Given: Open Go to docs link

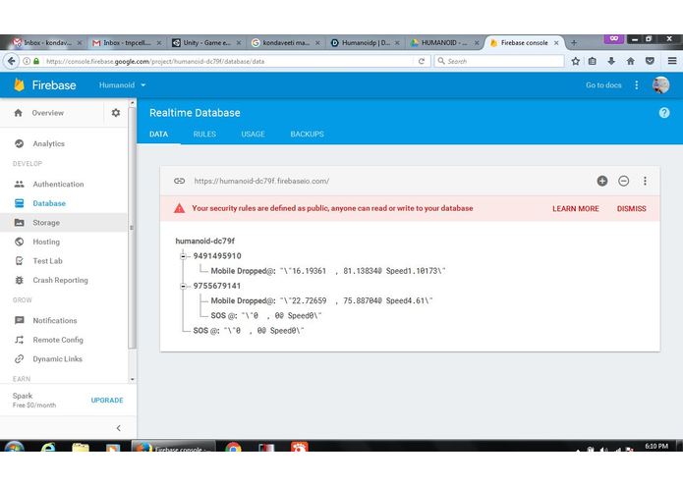Looking at the screenshot, I should click(x=603, y=84).
